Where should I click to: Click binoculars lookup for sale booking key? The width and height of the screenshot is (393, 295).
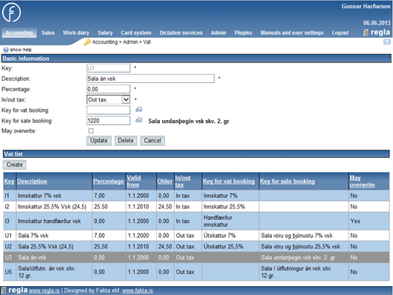pyautogui.click(x=138, y=120)
